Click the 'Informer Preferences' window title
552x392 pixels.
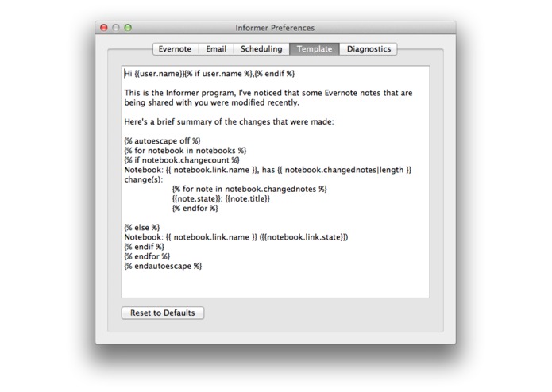[275, 28]
